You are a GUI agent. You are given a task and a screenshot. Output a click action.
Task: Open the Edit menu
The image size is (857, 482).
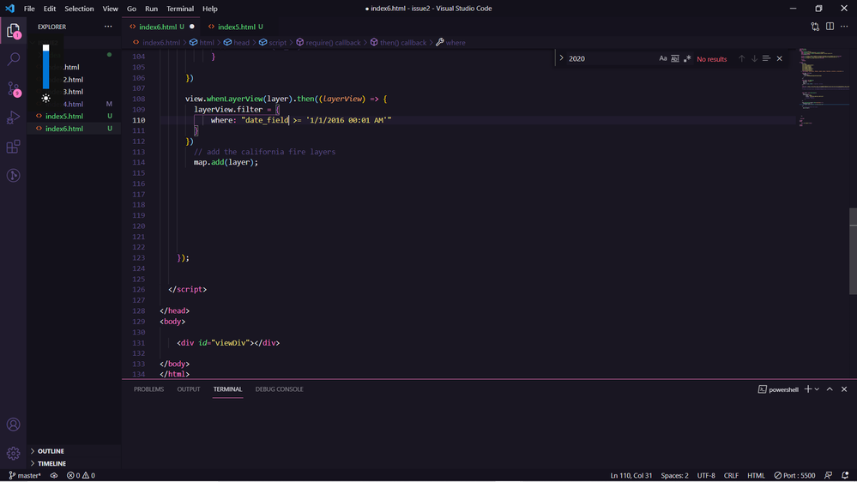(50, 9)
